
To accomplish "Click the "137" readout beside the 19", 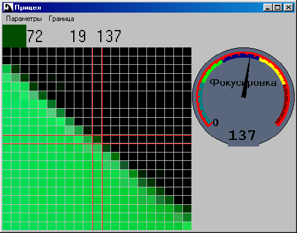I will coord(109,36).
